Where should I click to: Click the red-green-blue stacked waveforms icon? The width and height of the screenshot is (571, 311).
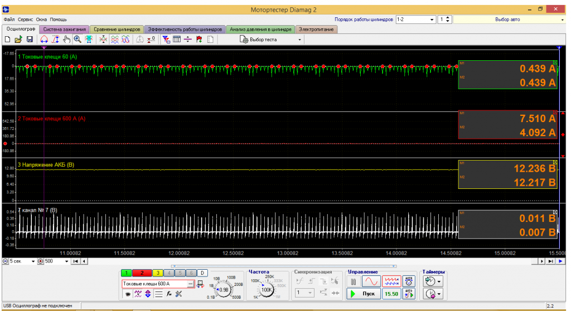[x=115, y=40]
